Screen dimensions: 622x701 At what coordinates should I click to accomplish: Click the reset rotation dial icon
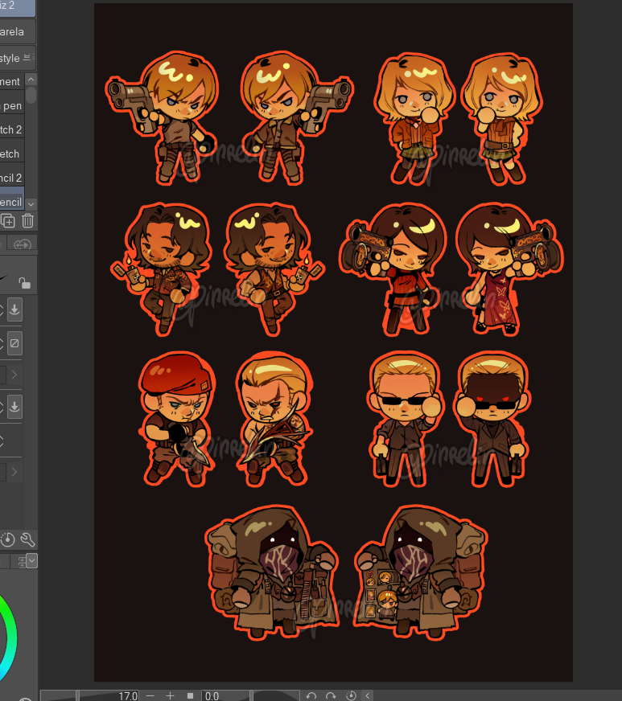[x=352, y=695]
